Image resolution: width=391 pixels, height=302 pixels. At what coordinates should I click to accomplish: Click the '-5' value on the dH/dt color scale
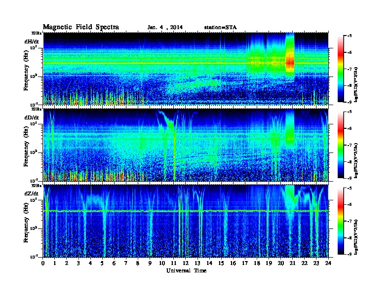349,36
